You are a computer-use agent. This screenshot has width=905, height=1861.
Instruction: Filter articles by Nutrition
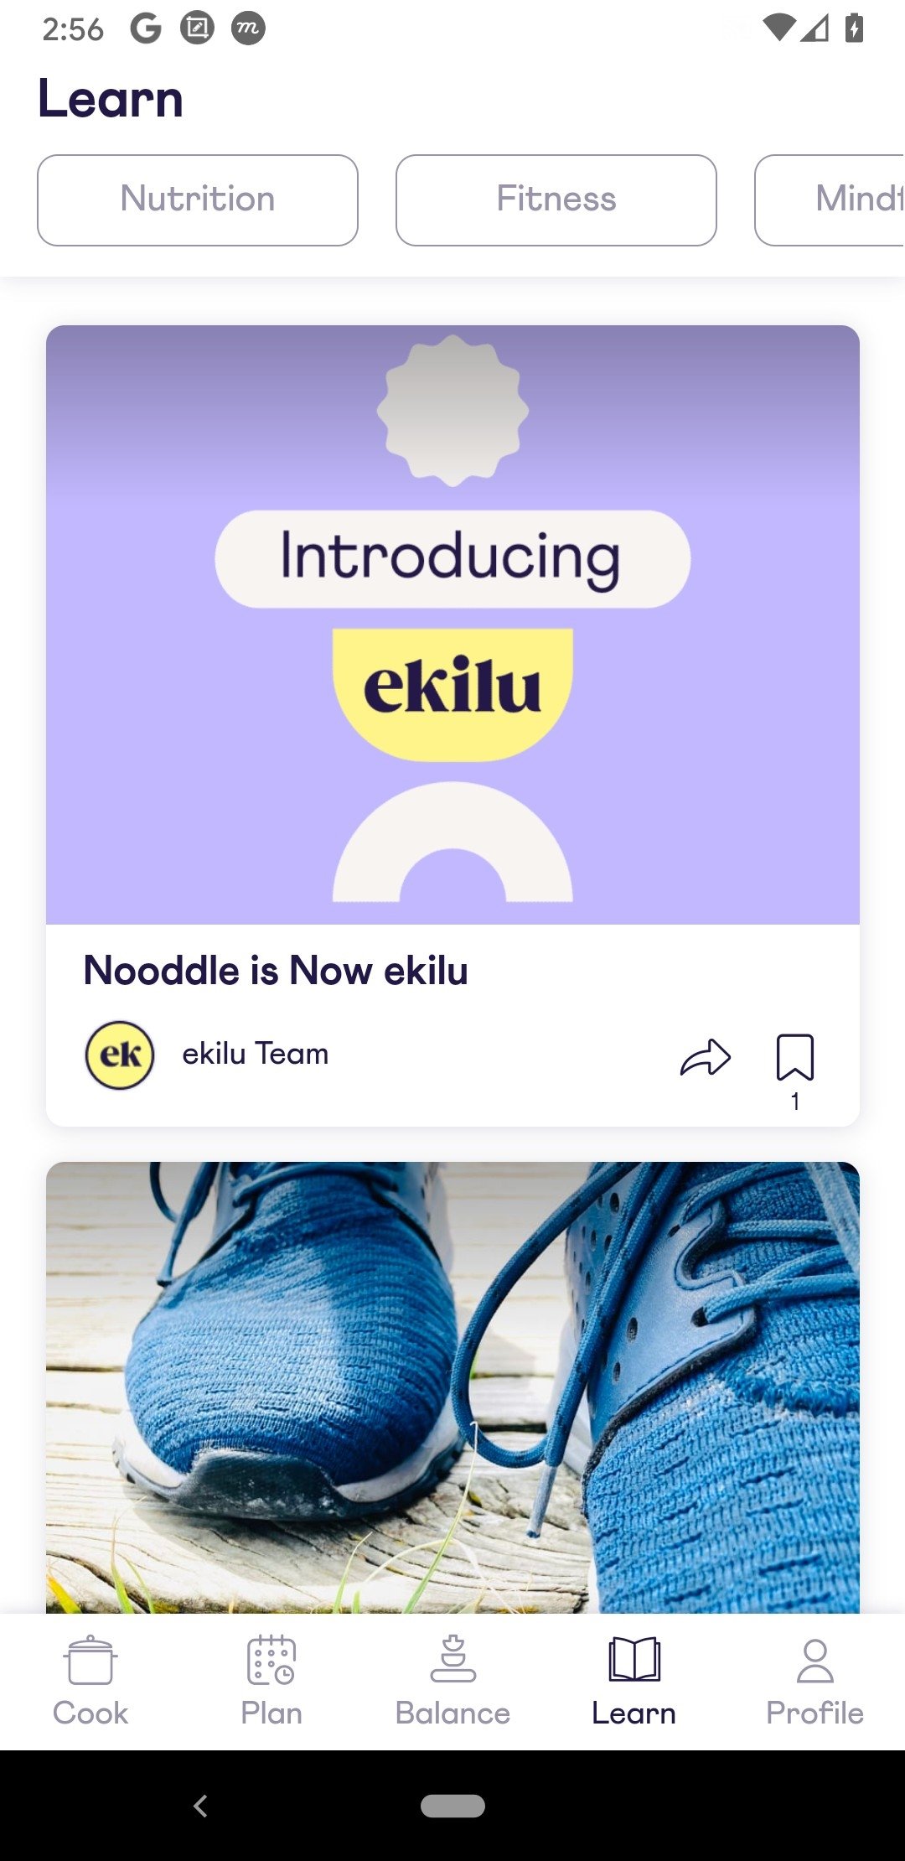click(198, 200)
